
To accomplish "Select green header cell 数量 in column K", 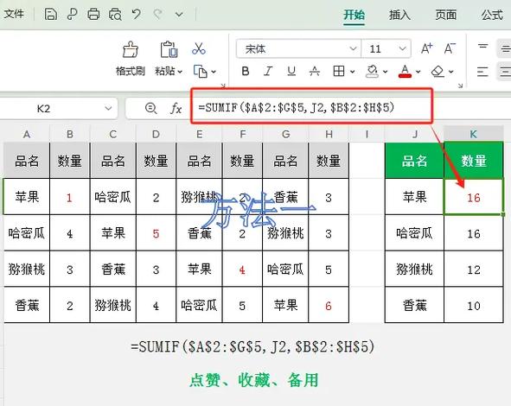I will pos(474,161).
